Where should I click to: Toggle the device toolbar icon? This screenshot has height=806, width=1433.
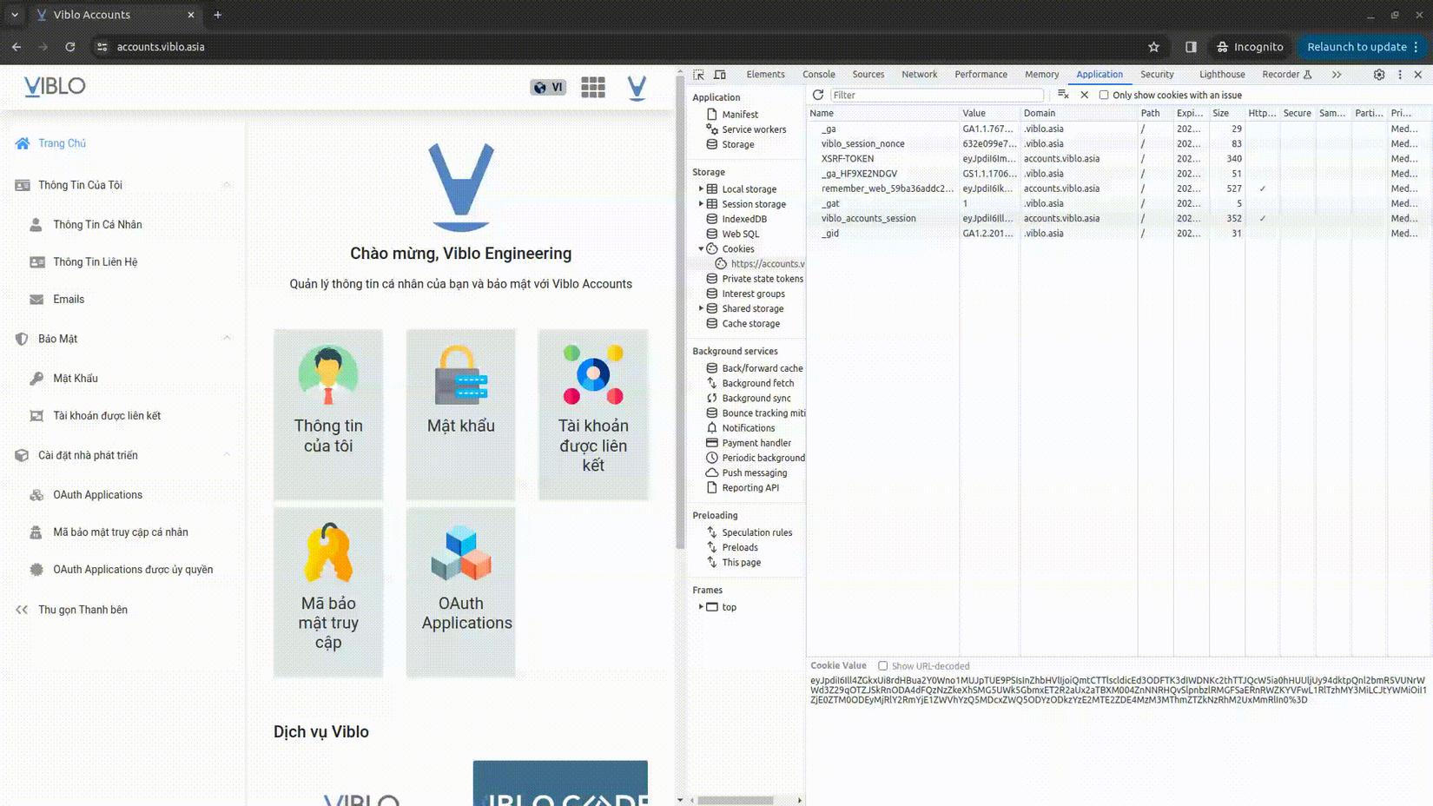720,75
